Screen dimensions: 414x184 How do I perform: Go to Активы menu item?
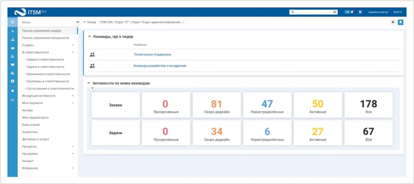pyautogui.click(x=28, y=110)
